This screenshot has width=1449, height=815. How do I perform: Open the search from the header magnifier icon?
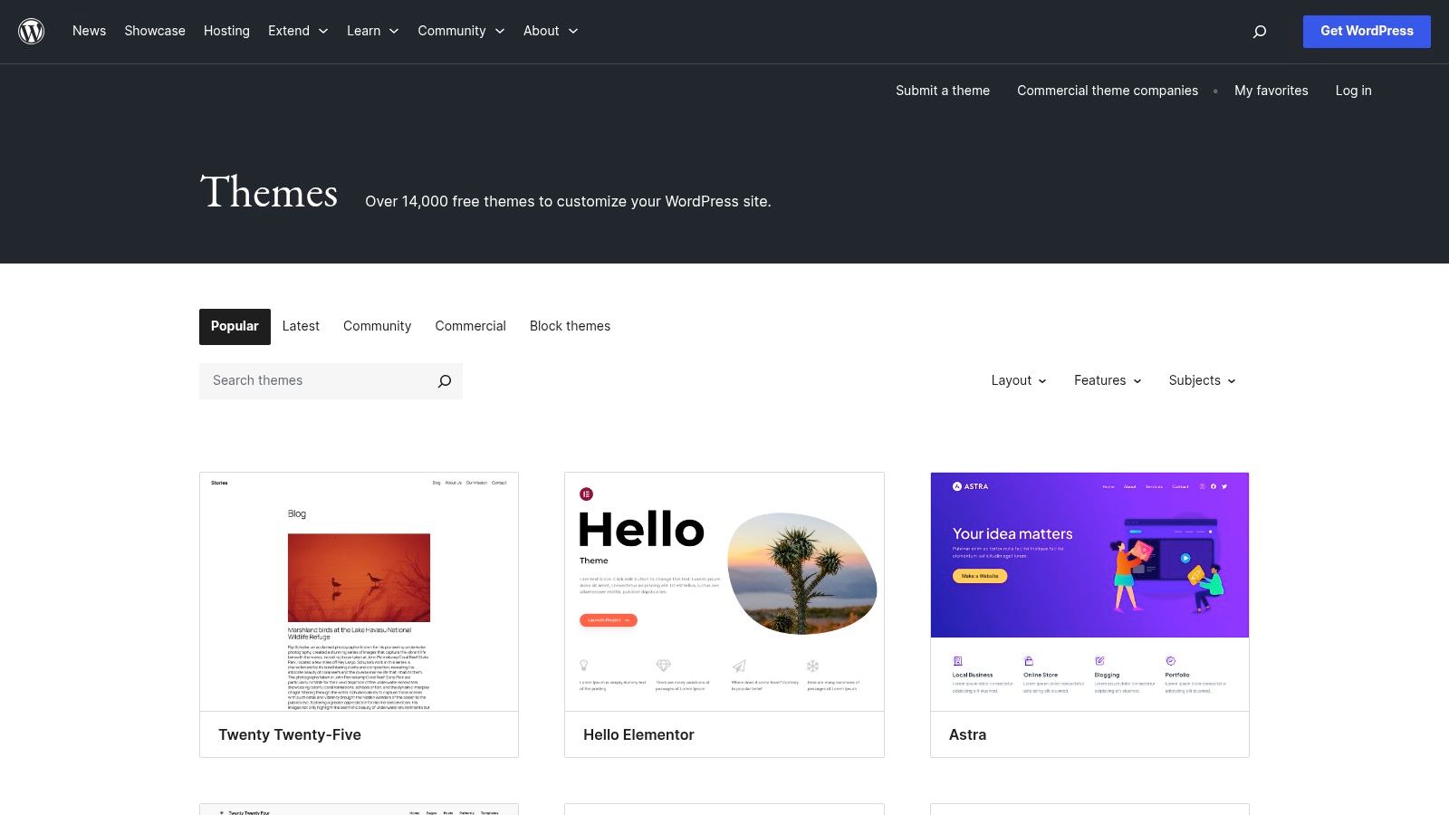[x=1260, y=31]
